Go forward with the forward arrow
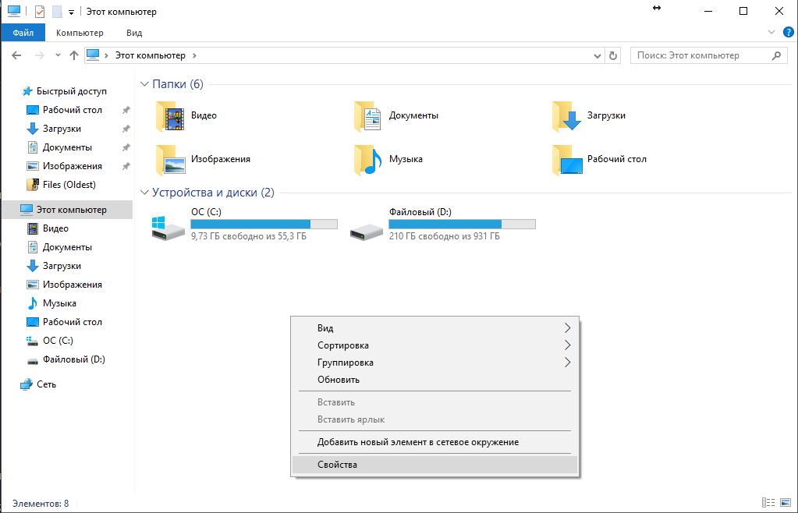Screen dimensions: 798x513 39,55
